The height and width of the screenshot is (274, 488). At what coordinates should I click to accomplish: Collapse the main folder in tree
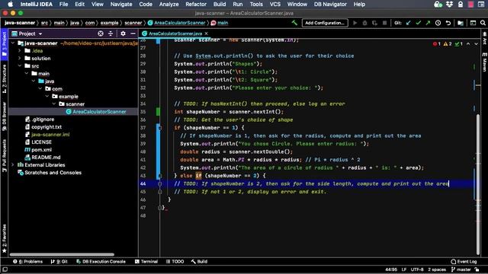click(27, 74)
